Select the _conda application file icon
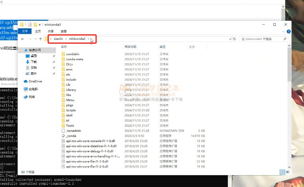This screenshot has width=304, height=187. pyautogui.click(x=63, y=135)
